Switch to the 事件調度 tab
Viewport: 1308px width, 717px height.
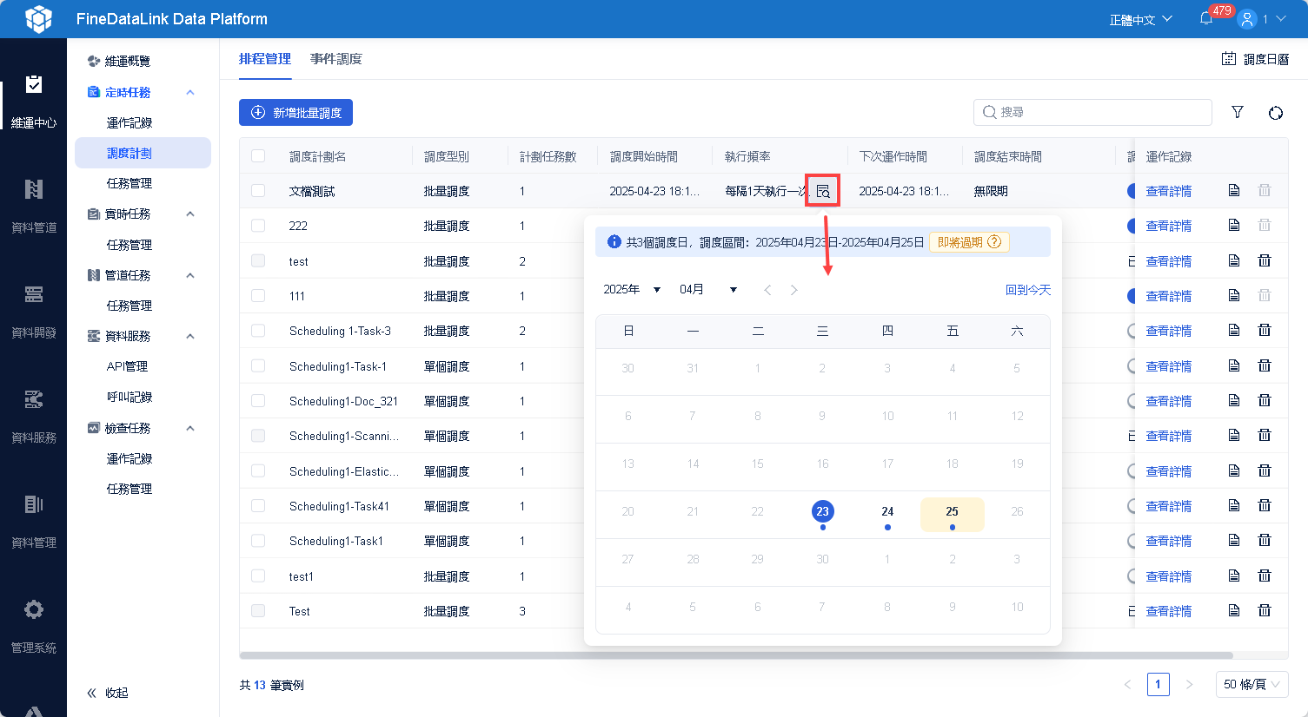pyautogui.click(x=336, y=59)
